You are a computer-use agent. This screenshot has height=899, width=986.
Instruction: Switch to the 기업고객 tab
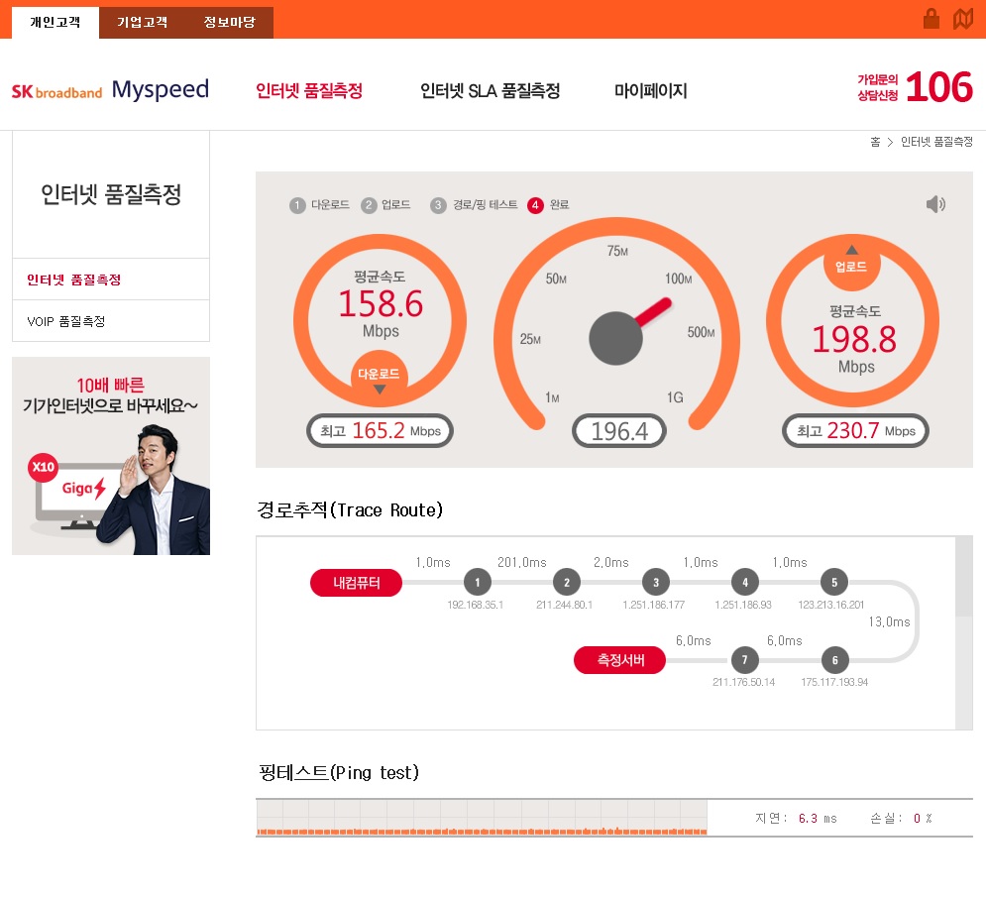point(142,23)
